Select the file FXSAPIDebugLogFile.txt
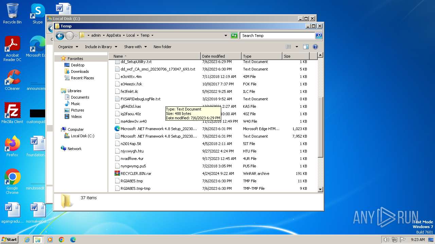 pyautogui.click(x=140, y=99)
